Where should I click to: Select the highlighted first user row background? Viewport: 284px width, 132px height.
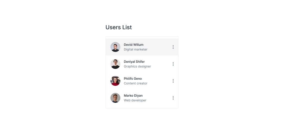pos(142,47)
